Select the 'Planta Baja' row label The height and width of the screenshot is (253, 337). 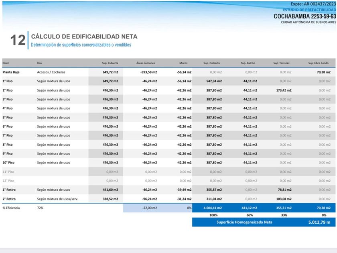[x=11, y=72]
